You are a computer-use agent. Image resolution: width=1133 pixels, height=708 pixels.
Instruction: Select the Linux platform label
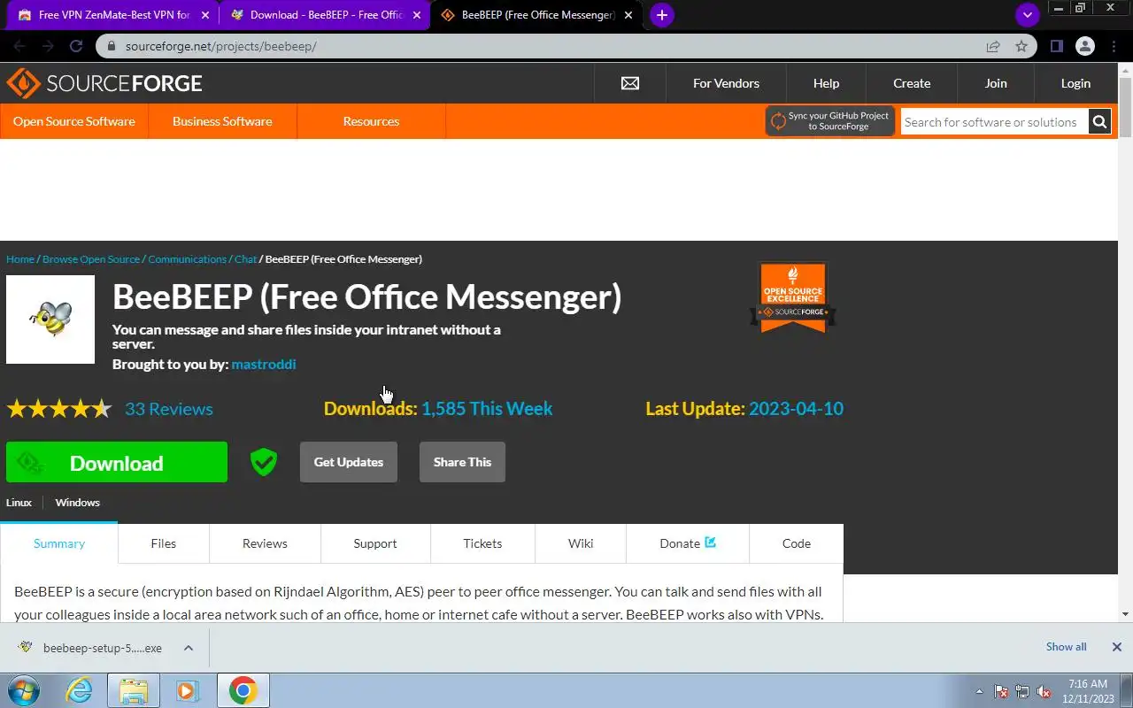coord(19,502)
